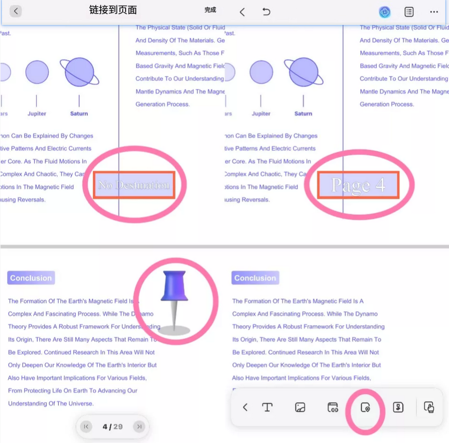
Task: Select the Page 4 link box
Action: click(358, 185)
